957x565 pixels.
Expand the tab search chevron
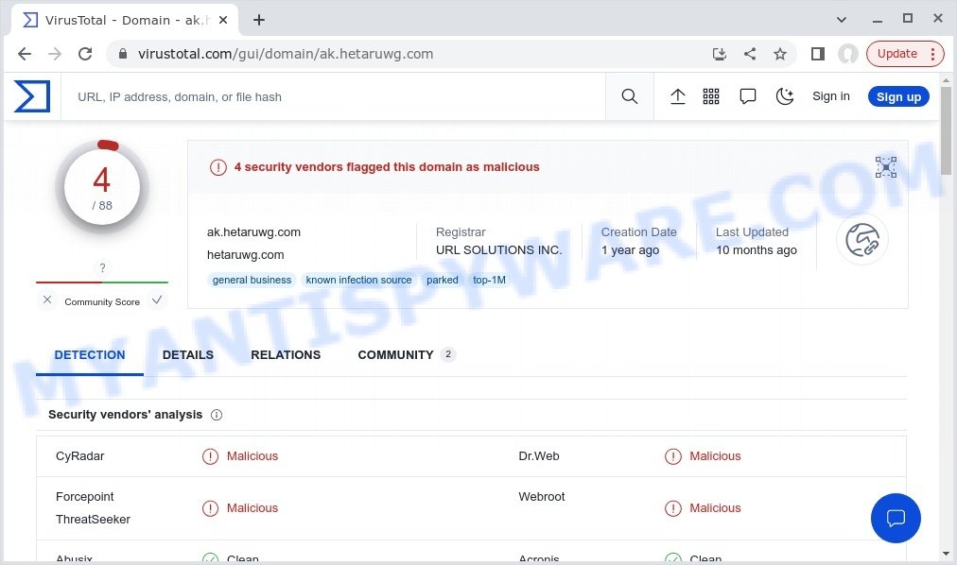(842, 20)
